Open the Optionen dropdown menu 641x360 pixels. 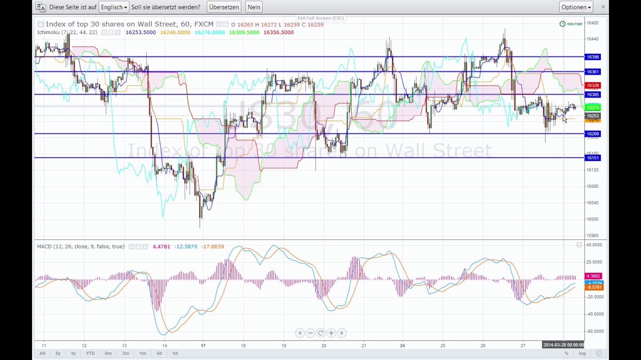576,7
